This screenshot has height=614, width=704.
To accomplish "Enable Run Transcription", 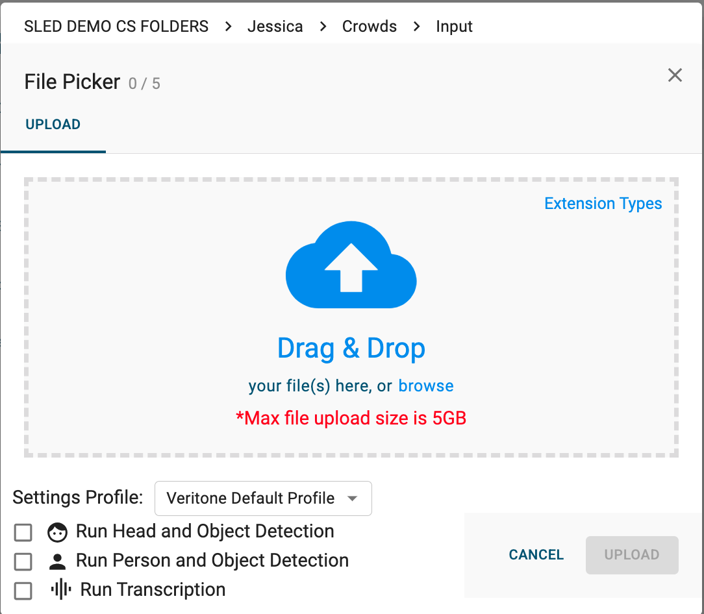I will pyautogui.click(x=23, y=591).
